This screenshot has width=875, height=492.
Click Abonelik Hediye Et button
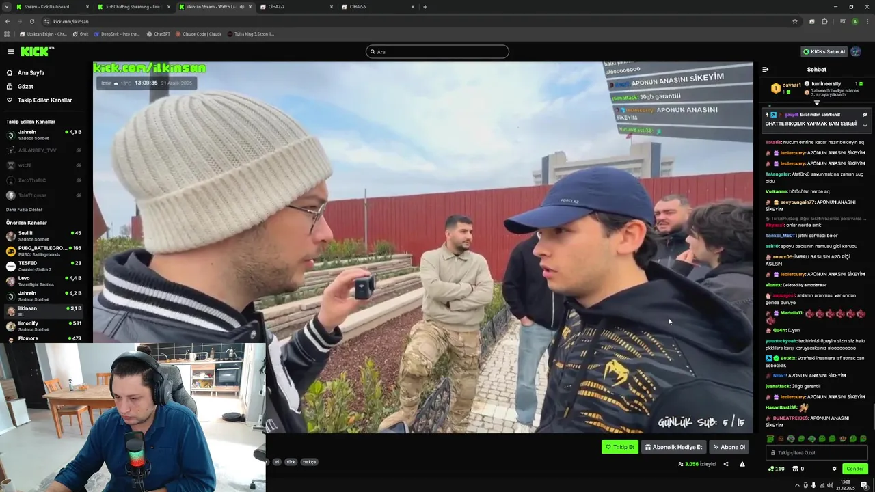pyautogui.click(x=673, y=447)
